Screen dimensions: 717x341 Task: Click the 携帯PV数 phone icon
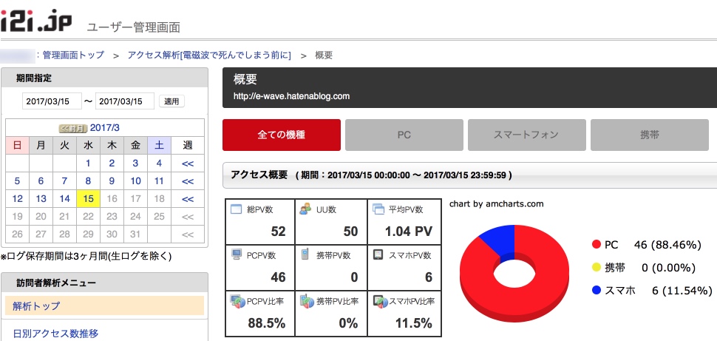coord(305,255)
